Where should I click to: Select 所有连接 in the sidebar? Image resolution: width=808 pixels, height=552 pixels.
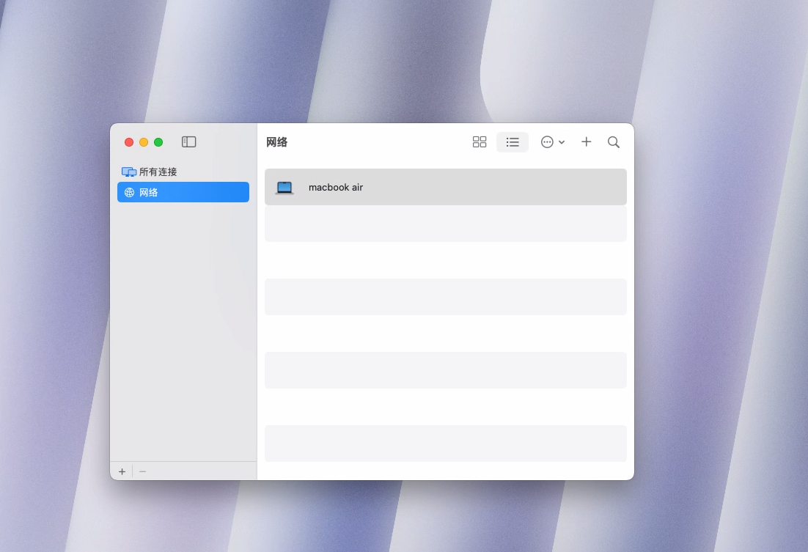[x=183, y=172]
